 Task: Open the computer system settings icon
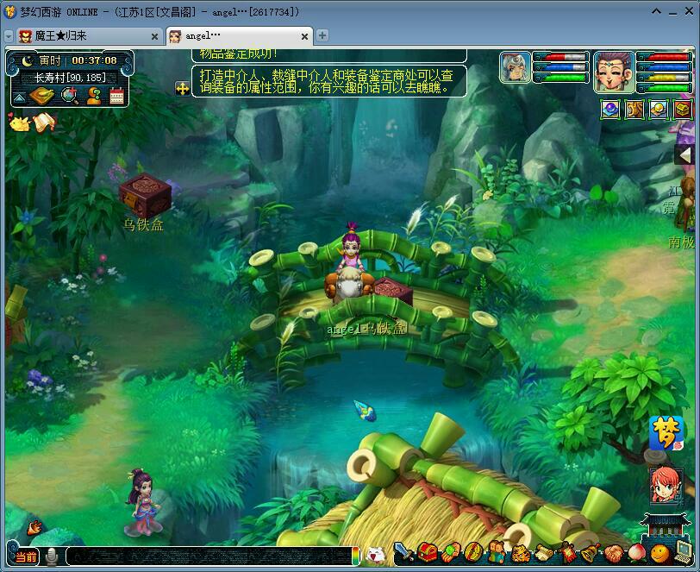click(683, 553)
